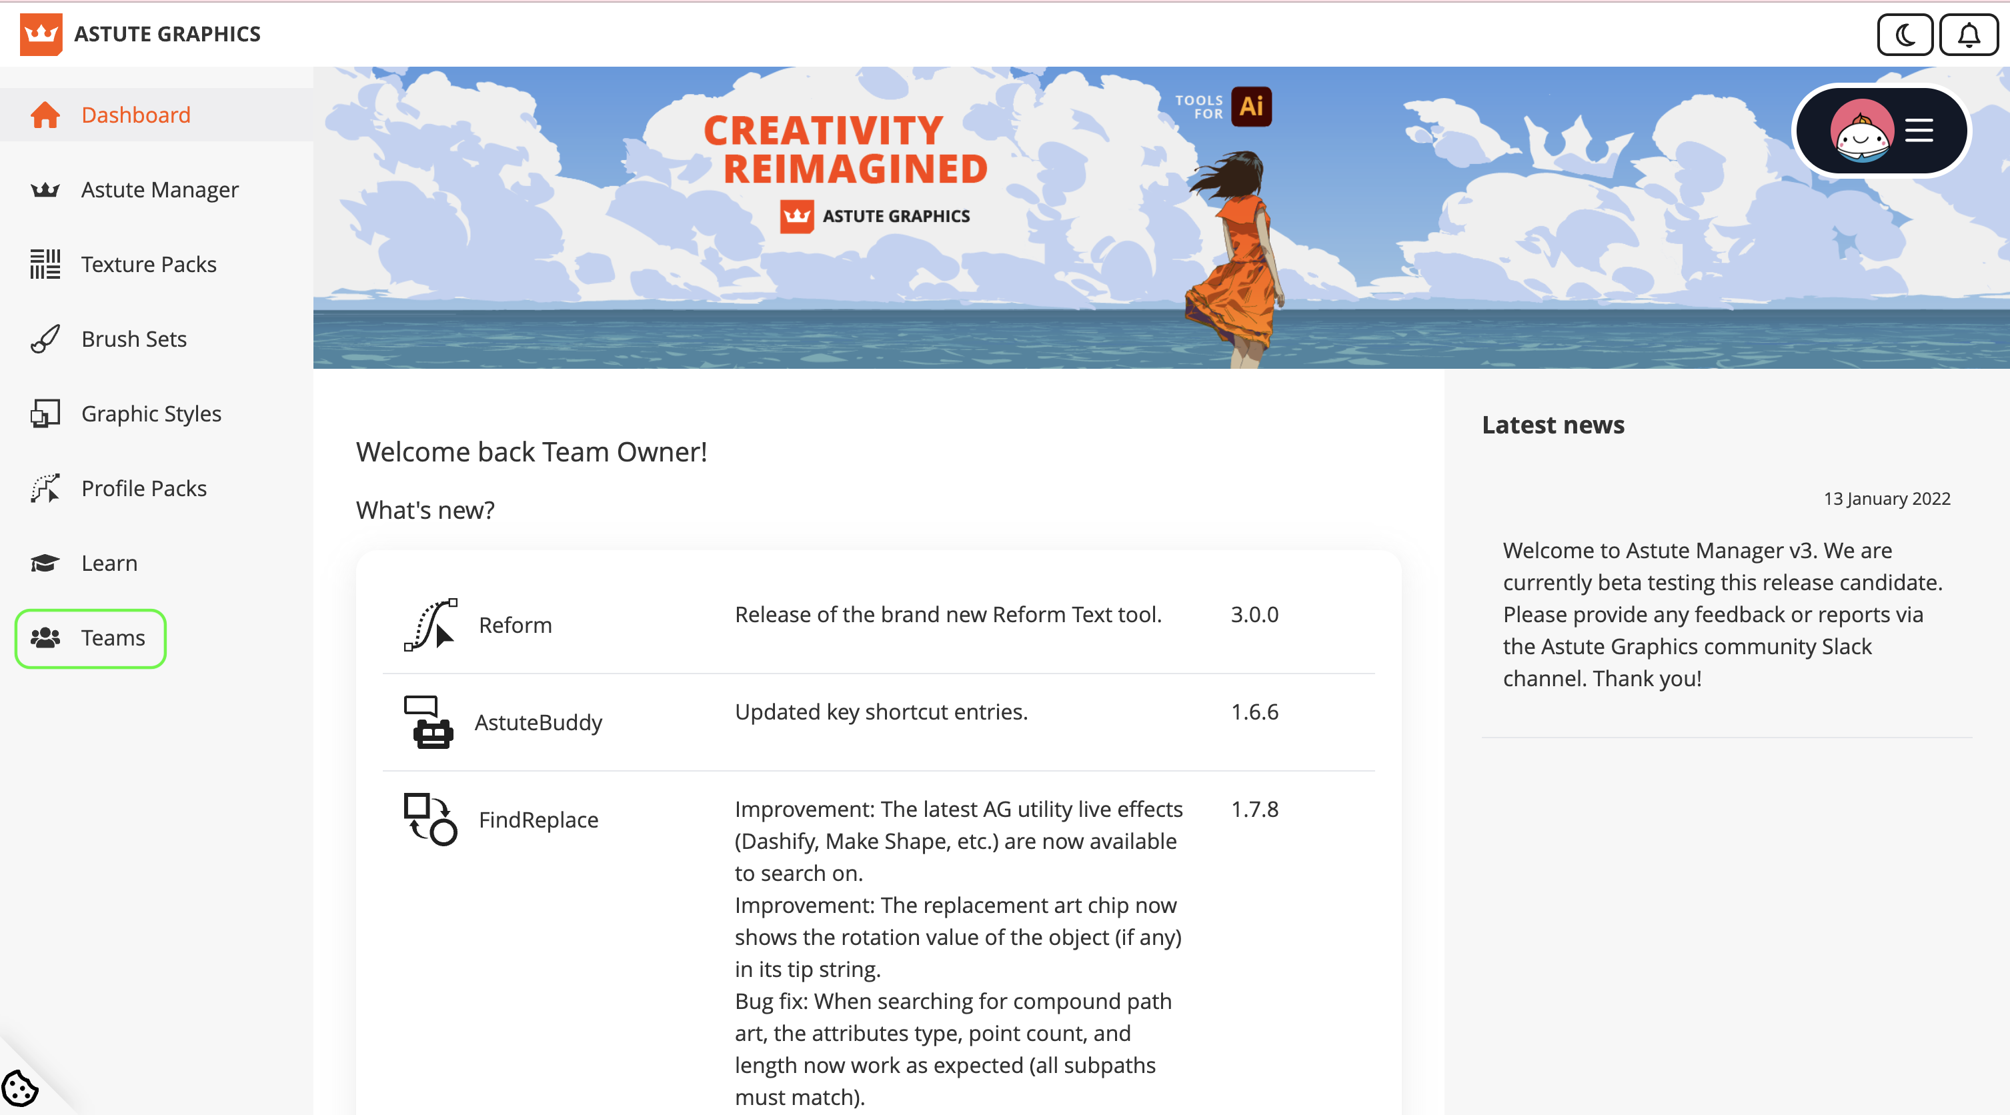The image size is (2010, 1115).
Task: Open the highlighted Teams item
Action: pos(91,638)
